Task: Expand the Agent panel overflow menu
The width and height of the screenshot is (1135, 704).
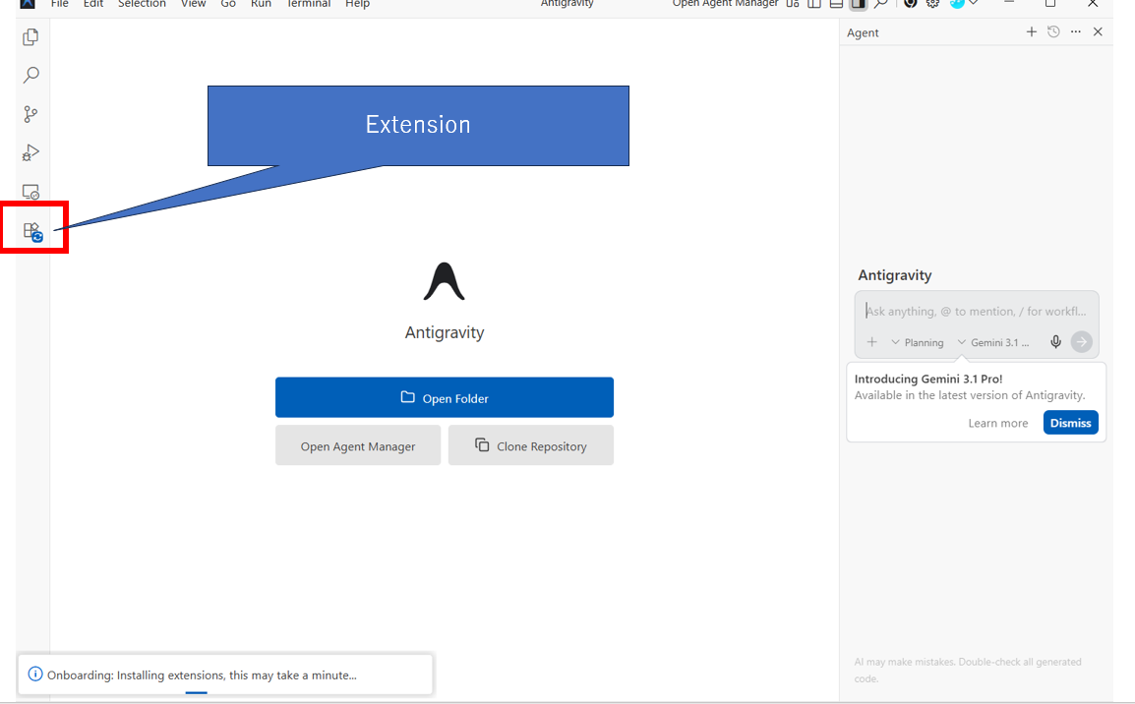Action: pyautogui.click(x=1075, y=31)
